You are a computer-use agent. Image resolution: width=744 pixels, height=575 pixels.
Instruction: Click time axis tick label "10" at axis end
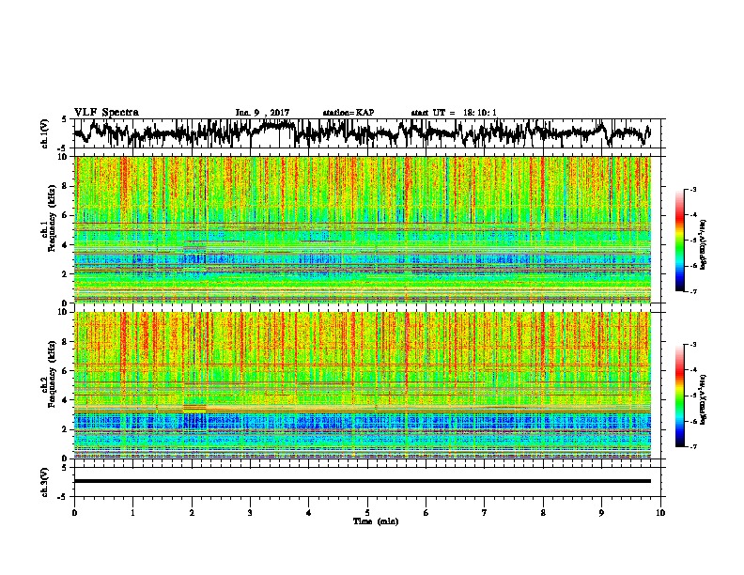[x=660, y=513]
